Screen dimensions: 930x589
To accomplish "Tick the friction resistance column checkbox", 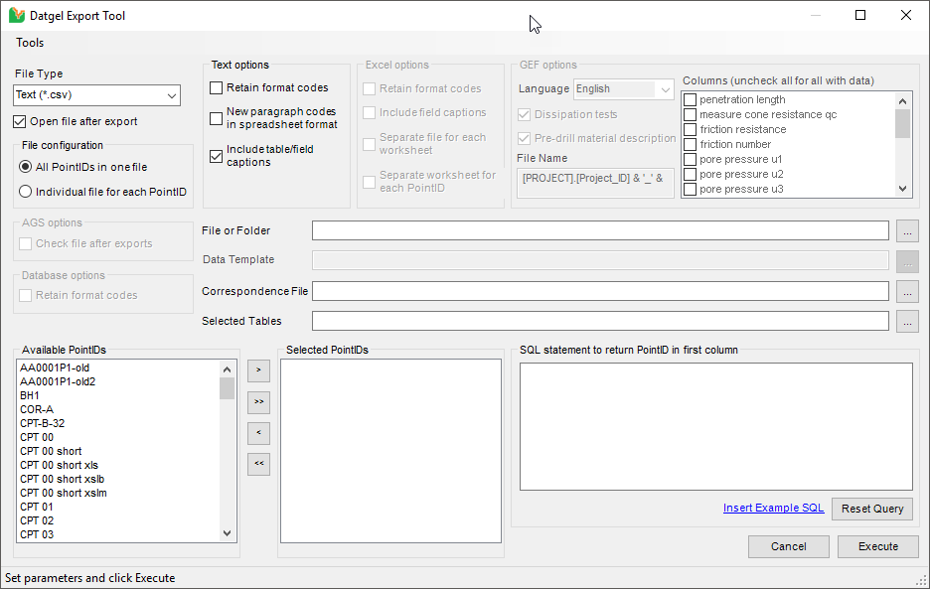I will (x=690, y=129).
